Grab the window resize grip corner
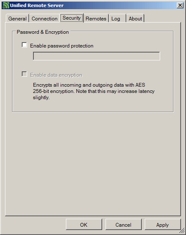This screenshot has height=235, width=186. pyautogui.click(x=183, y=231)
